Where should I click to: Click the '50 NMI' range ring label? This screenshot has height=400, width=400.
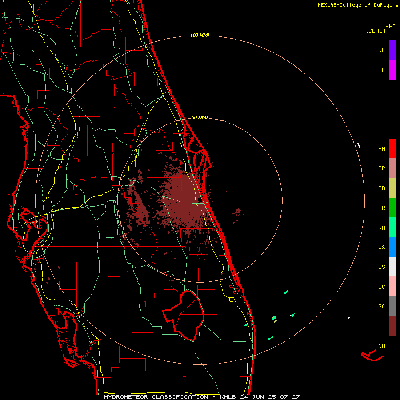pos(200,117)
